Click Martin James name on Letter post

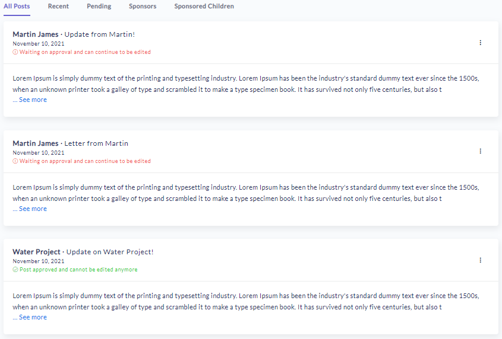tap(36, 143)
